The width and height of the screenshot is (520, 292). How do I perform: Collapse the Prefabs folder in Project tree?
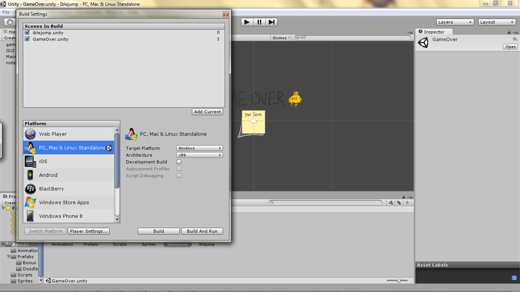(8, 257)
